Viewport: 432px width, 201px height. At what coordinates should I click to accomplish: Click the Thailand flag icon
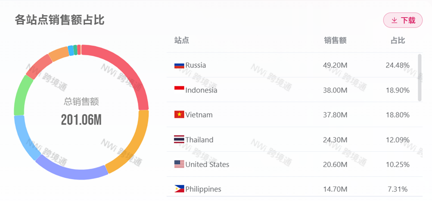coord(179,140)
